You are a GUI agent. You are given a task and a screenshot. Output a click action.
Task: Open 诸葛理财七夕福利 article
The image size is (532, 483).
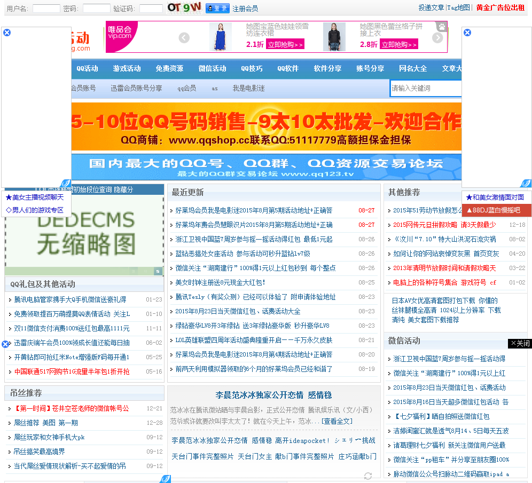coord(449,446)
